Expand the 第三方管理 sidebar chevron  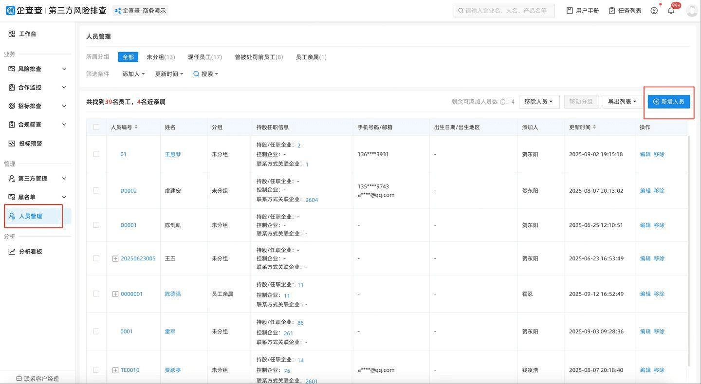point(64,179)
